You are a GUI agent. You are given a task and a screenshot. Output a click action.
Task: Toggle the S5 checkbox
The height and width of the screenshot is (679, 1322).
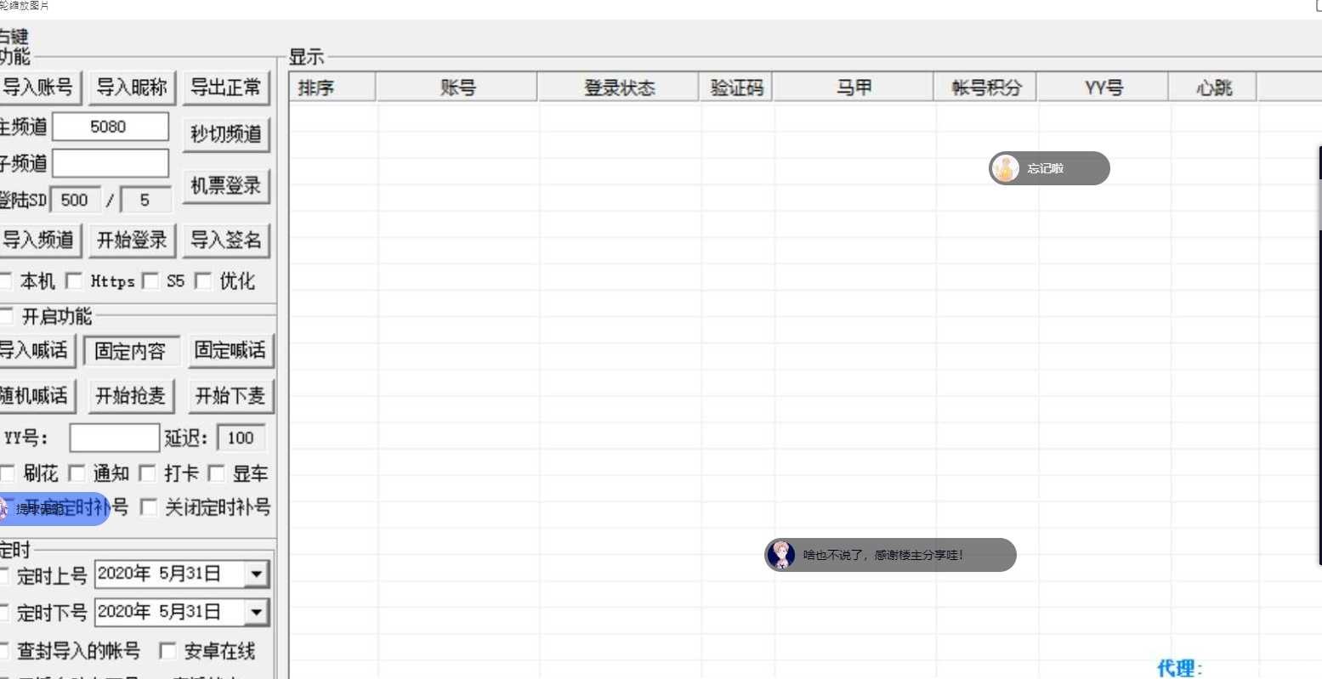coord(150,280)
